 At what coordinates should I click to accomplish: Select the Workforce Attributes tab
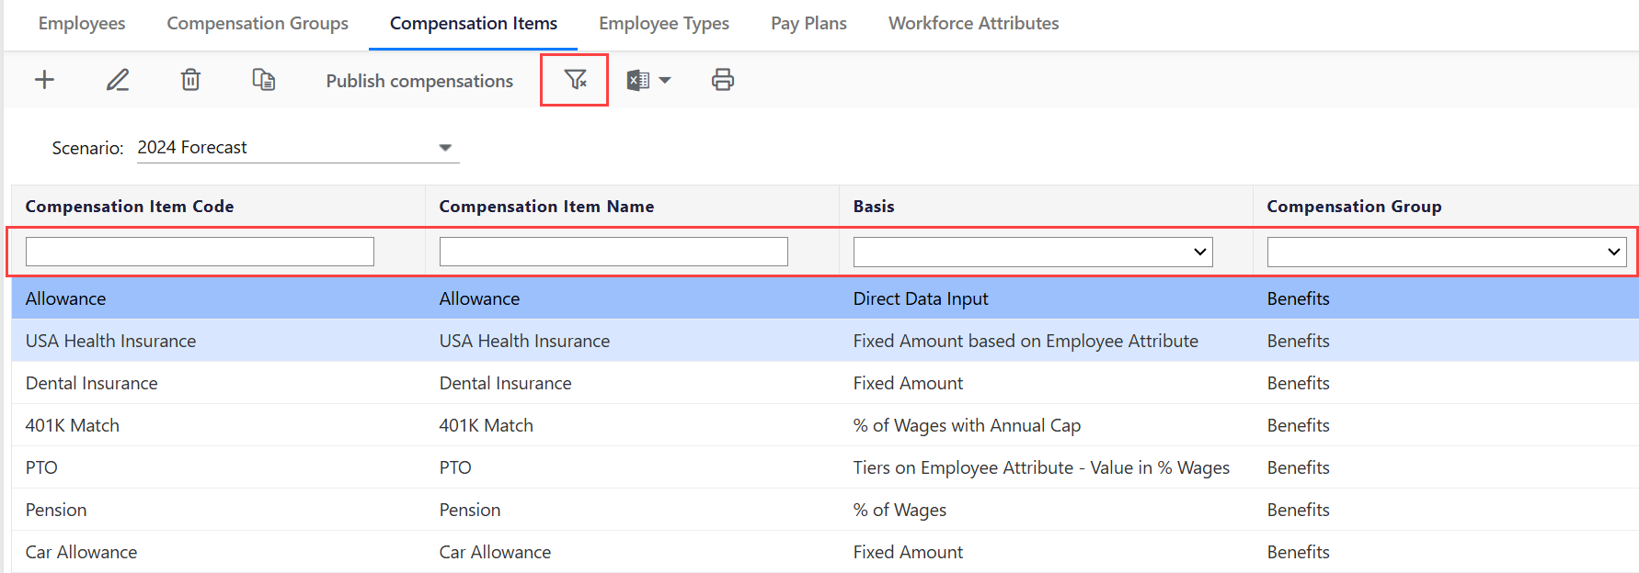(x=973, y=24)
